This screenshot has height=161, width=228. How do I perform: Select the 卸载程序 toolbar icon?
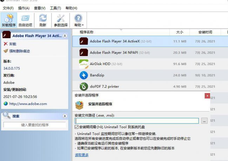[9, 20]
